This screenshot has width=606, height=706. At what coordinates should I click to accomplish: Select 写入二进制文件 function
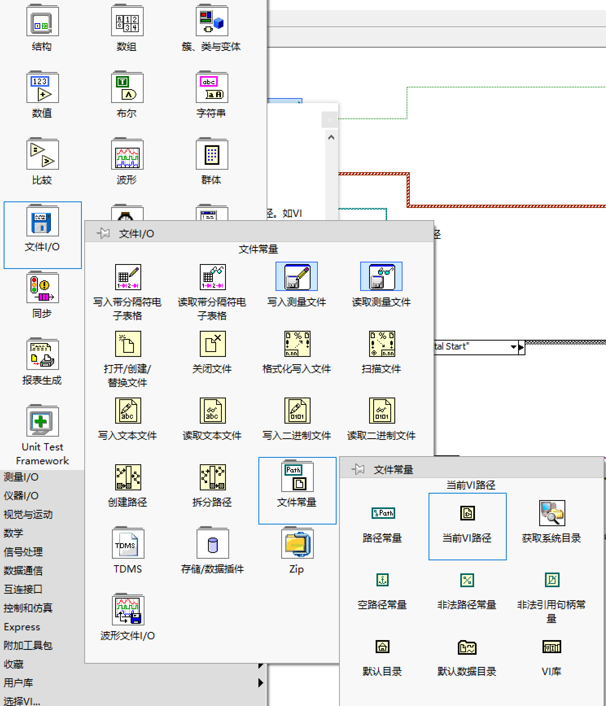297,410
